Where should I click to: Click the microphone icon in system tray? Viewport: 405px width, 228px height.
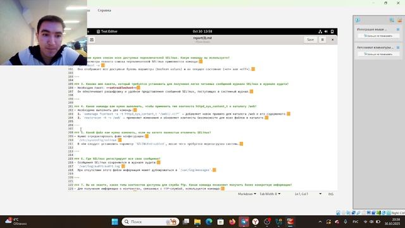tap(346, 222)
